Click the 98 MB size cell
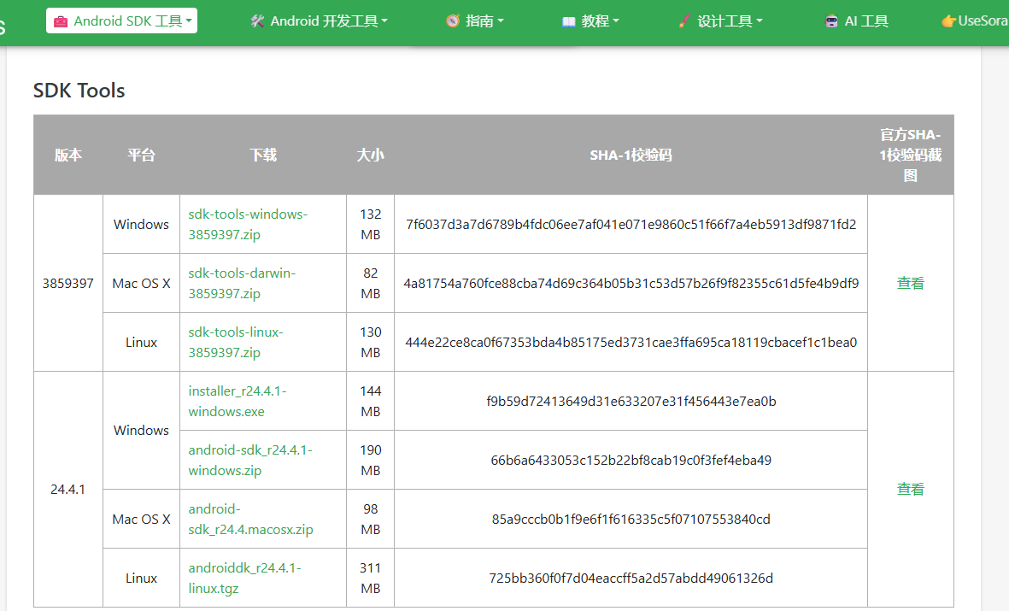This screenshot has height=611, width=1009. [x=370, y=519]
